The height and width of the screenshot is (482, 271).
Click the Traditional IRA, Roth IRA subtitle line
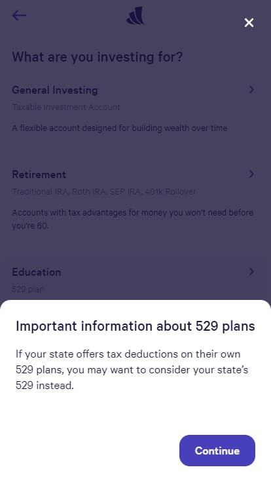click(104, 192)
